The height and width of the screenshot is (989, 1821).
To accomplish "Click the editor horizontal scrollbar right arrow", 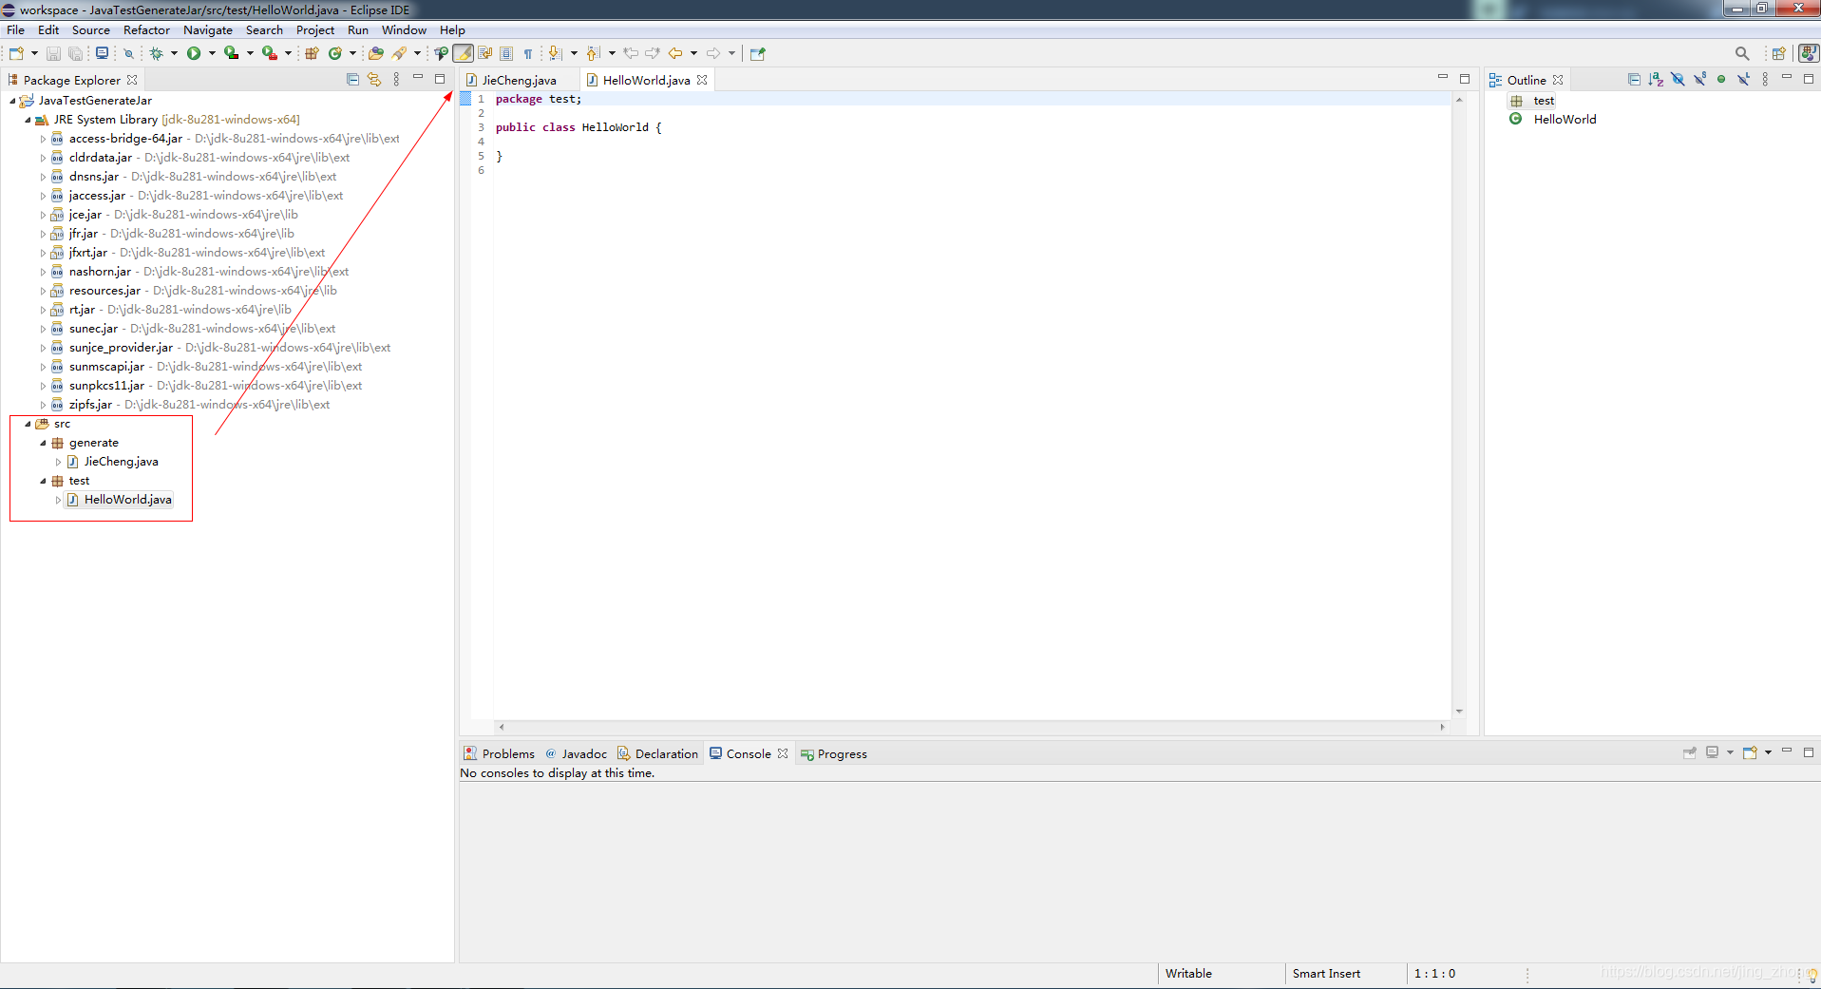I will click(x=1442, y=727).
